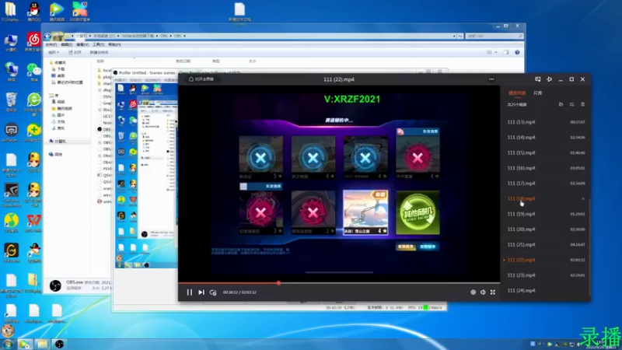The height and width of the screenshot is (350, 622).
Task: Open the player settings gear icon
Action: click(x=473, y=292)
